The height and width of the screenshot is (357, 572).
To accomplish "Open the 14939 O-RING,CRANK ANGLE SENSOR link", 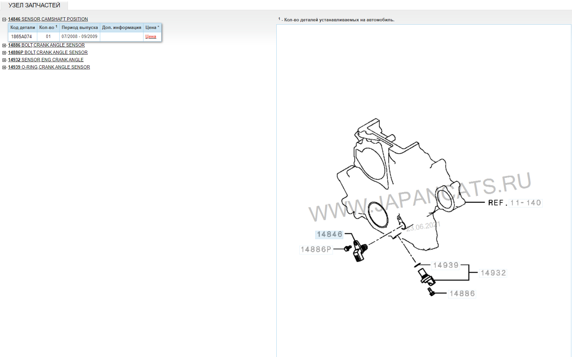I will click(x=49, y=67).
